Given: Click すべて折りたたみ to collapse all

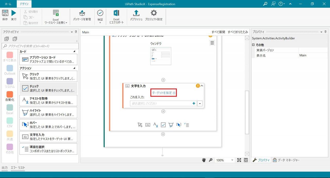Looking at the screenshot, I should pyautogui.click(x=238, y=32).
